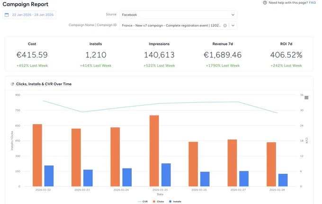Click the +452% Last Week text
322x204 pixels.
[32, 65]
